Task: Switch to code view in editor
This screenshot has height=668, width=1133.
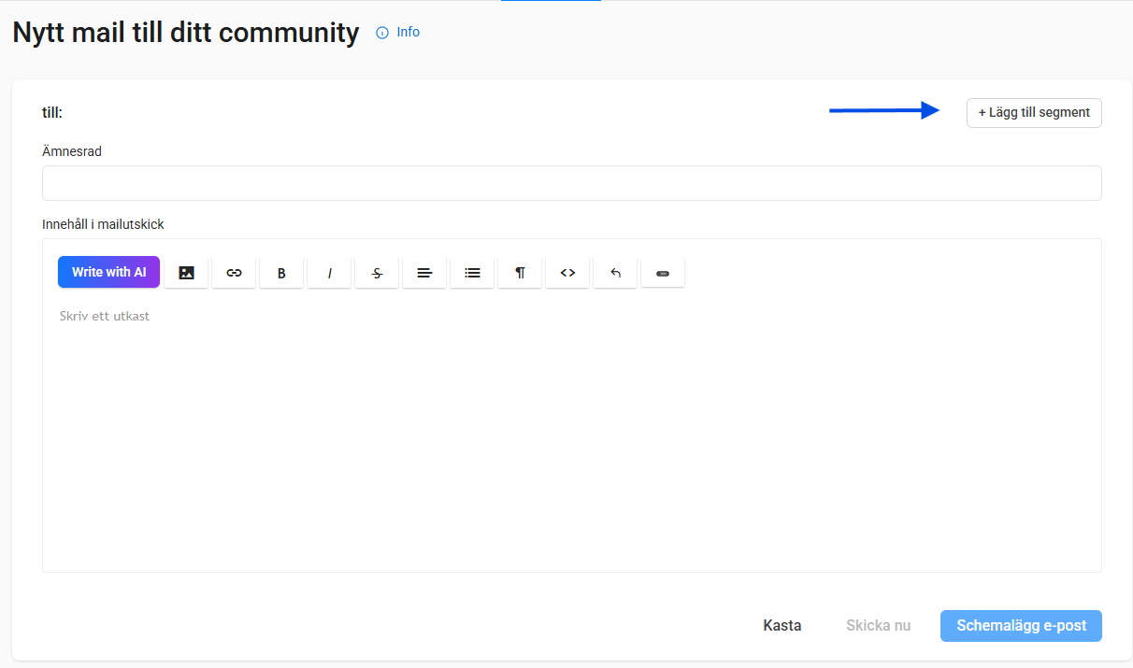Action: 567,273
